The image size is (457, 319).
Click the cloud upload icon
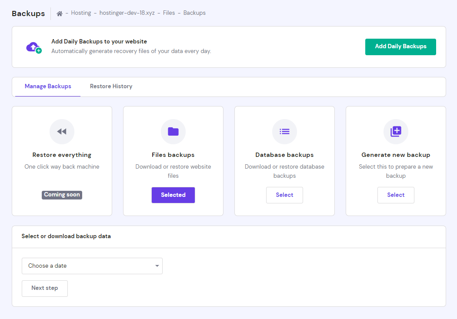click(x=33, y=47)
